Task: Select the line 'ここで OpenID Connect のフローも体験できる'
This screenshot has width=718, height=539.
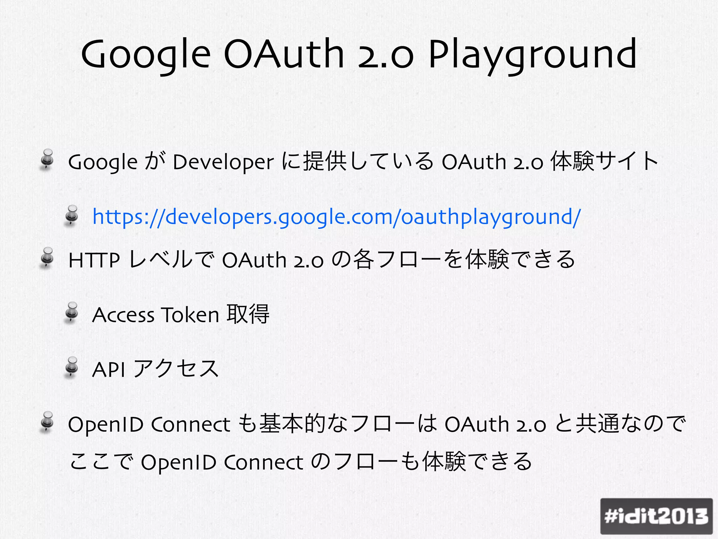Action: pos(301,461)
